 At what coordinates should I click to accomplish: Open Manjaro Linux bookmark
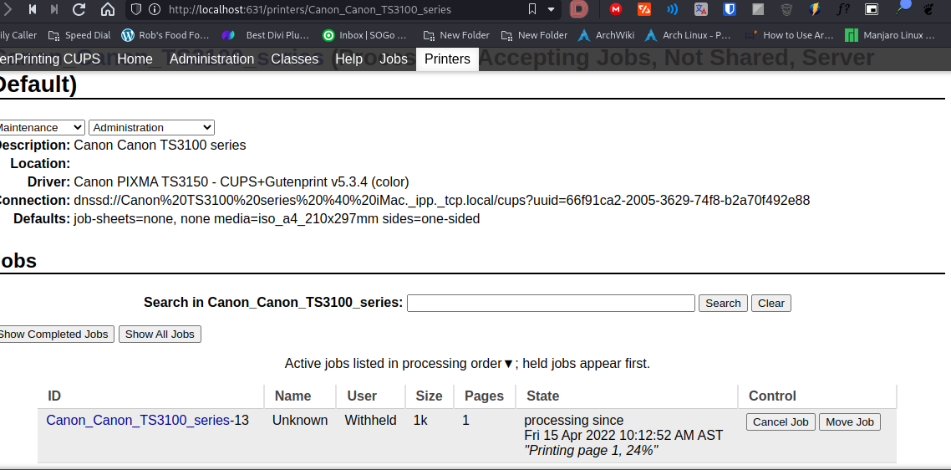890,35
